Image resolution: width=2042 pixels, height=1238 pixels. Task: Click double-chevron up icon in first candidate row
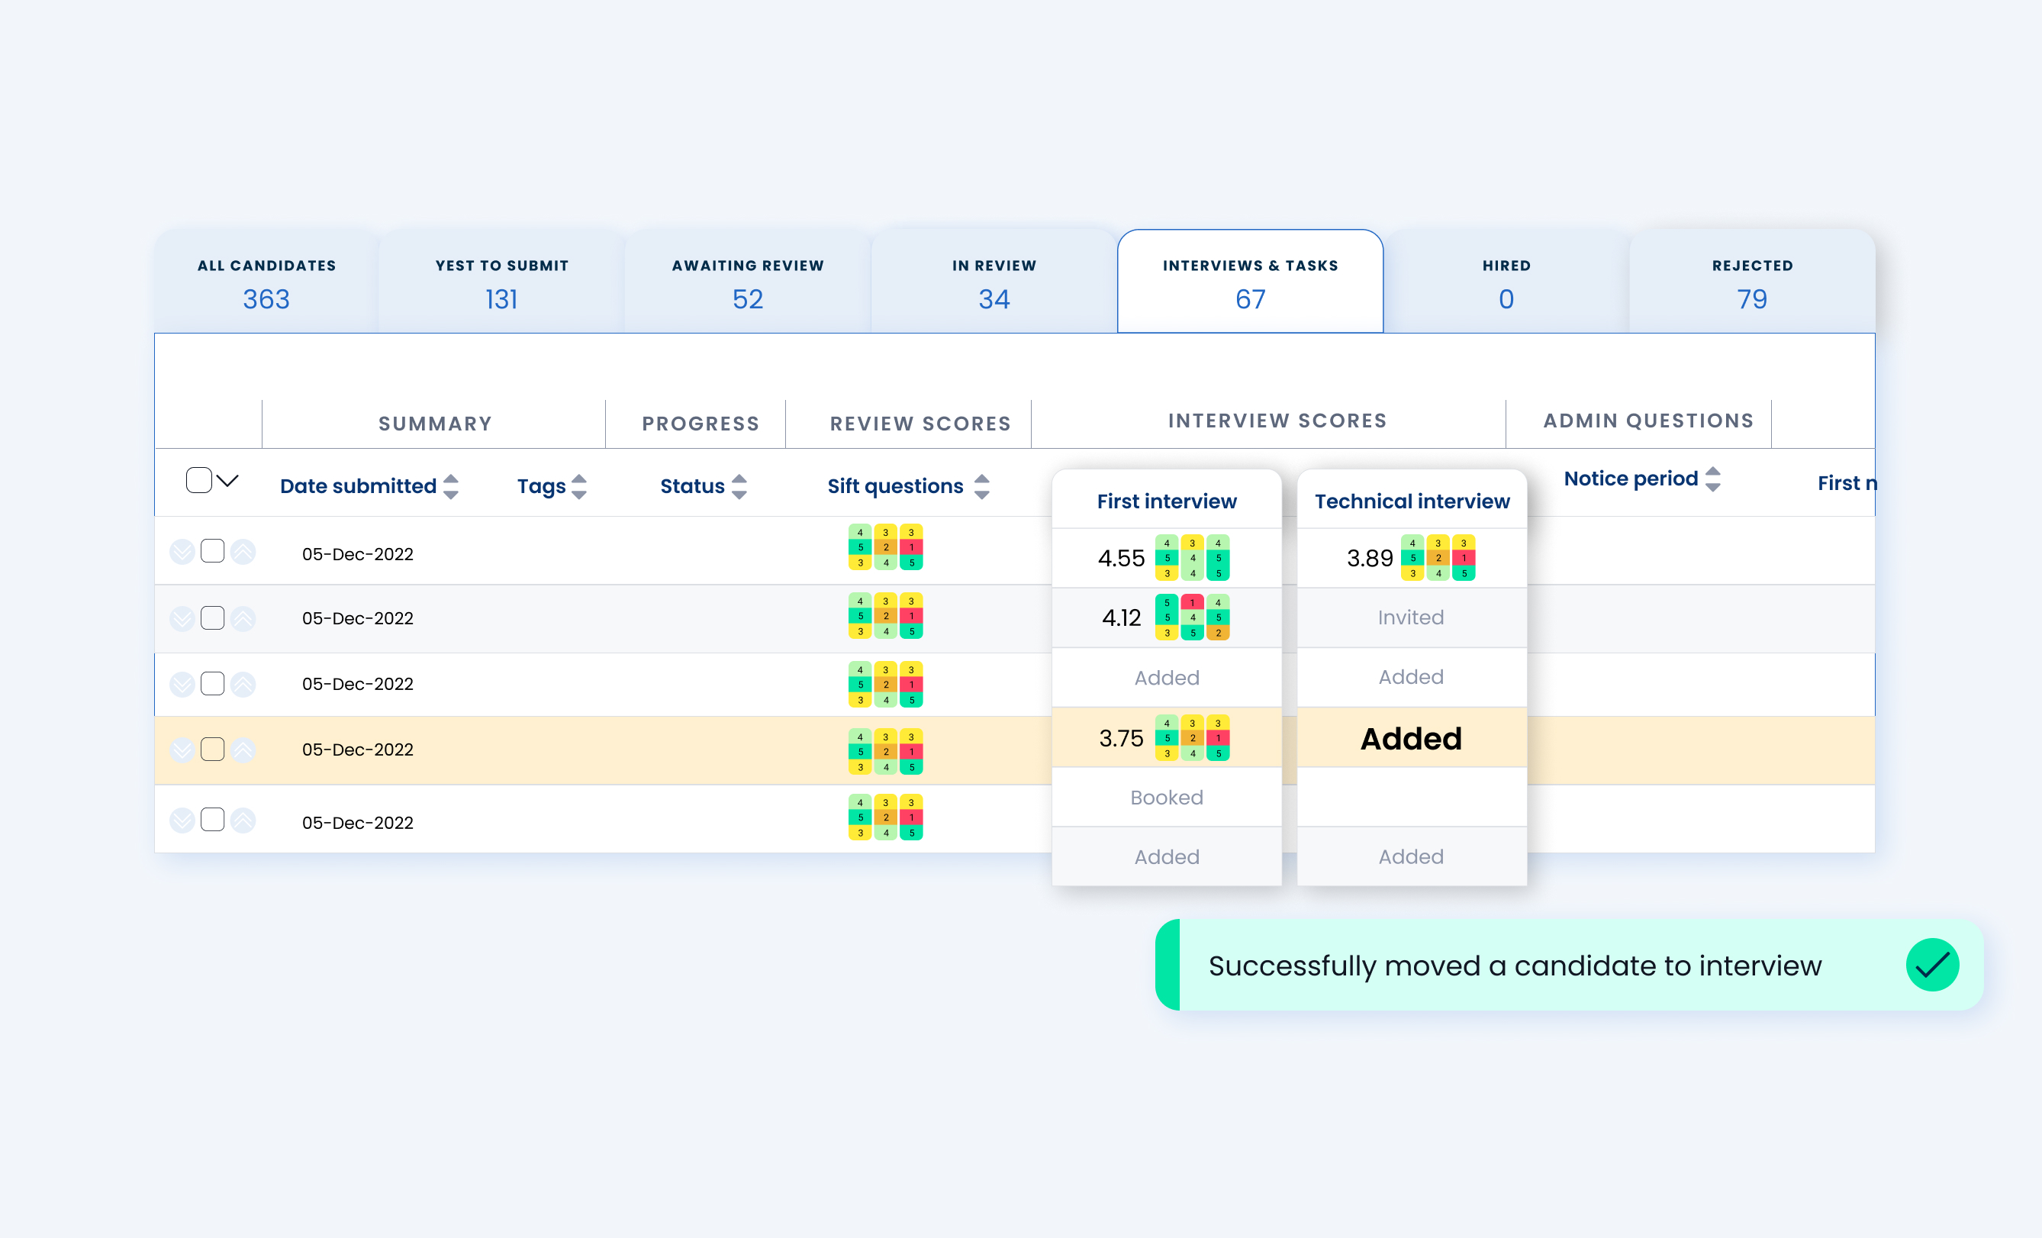tap(243, 552)
